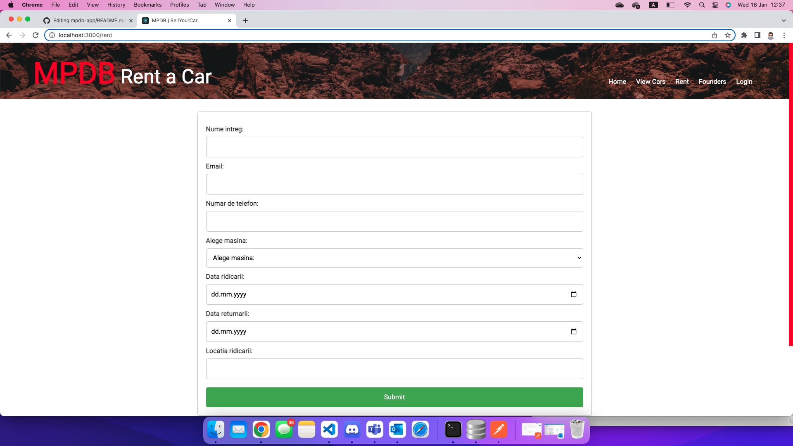
Task: Open Visual Studio Code from the dock
Action: pos(329,429)
